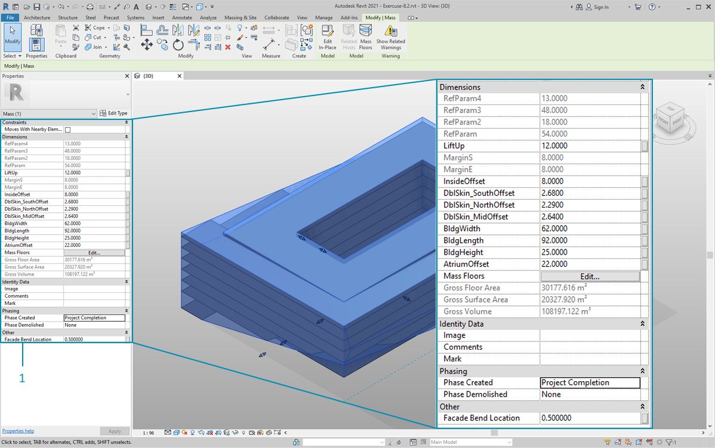The image size is (715, 448).
Task: Click the Print icon in quick access toolbar
Action: tap(90, 7)
